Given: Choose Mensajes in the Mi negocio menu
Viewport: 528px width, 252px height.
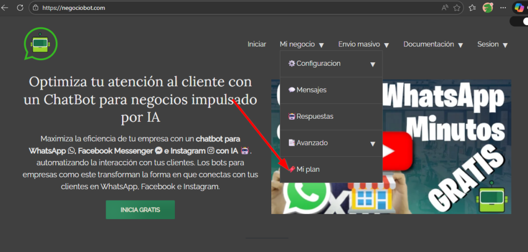Looking at the screenshot, I should point(311,90).
